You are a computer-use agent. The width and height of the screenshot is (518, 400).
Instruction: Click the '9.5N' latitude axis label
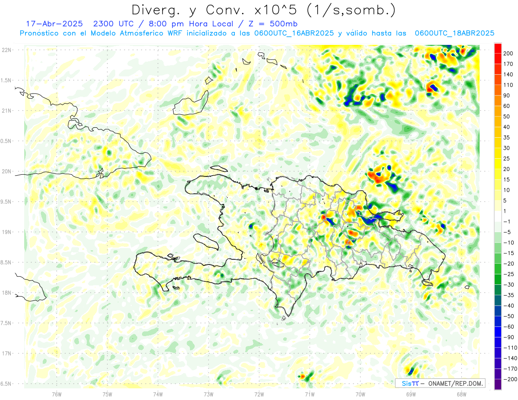point(6,202)
